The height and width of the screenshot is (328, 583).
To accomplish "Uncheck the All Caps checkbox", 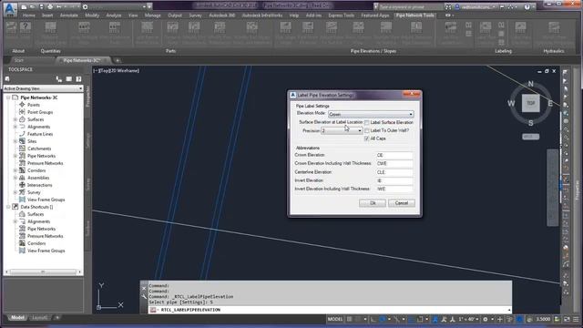I will coord(367,138).
